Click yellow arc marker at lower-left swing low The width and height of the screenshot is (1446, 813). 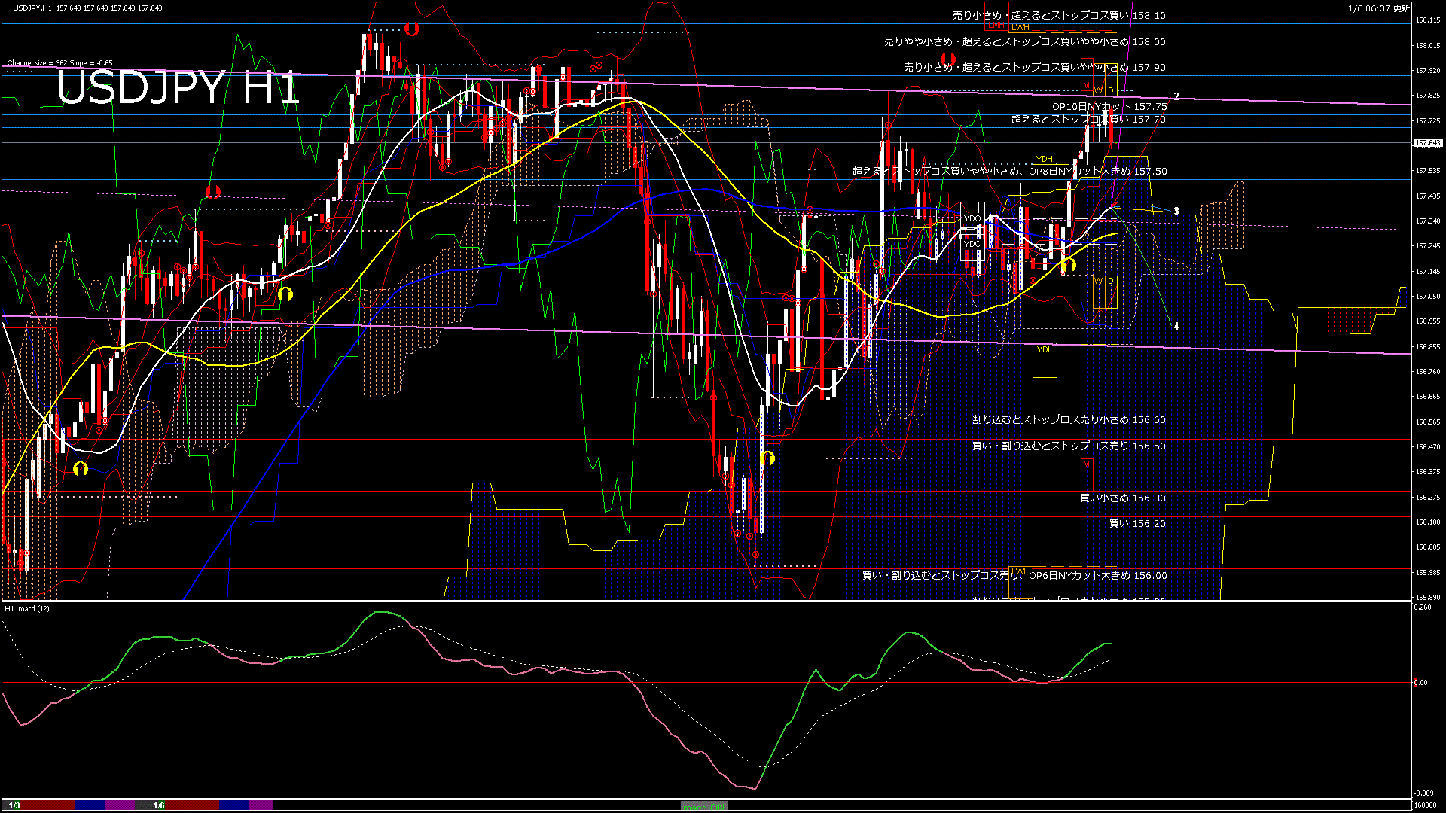(x=81, y=469)
